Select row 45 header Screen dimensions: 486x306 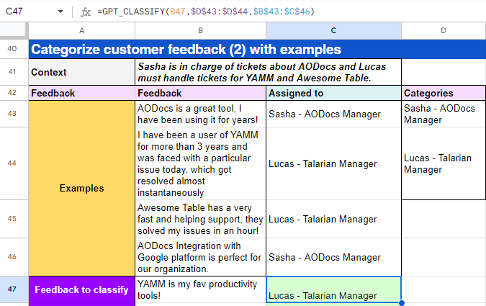[14, 219]
